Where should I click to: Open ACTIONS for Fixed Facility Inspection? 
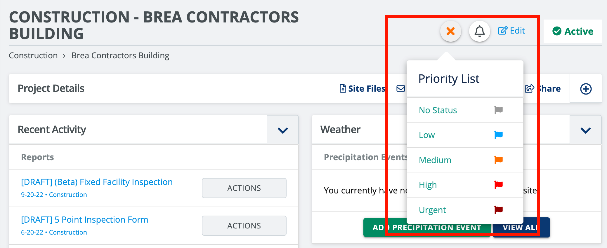[x=244, y=188]
